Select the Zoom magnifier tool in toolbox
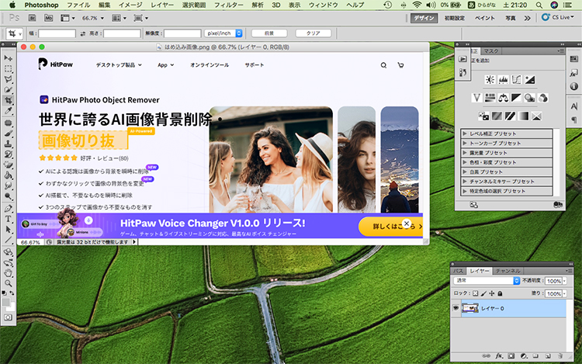The image size is (582, 364). [x=9, y=283]
